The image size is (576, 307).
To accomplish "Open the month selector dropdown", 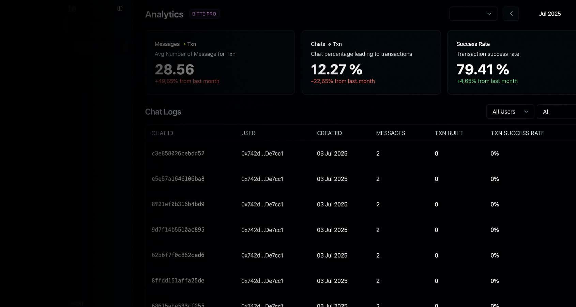I will point(473,14).
